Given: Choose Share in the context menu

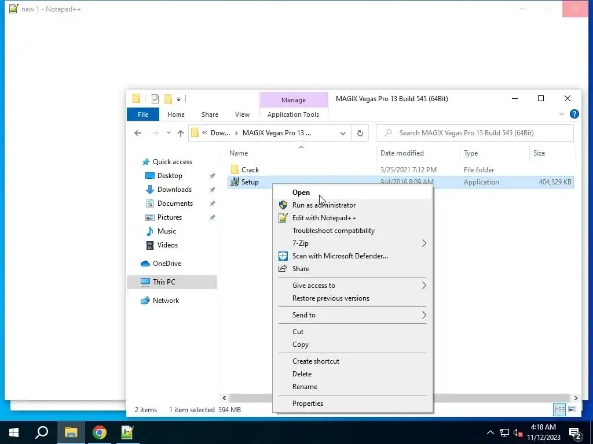Looking at the screenshot, I should [x=353, y=269].
